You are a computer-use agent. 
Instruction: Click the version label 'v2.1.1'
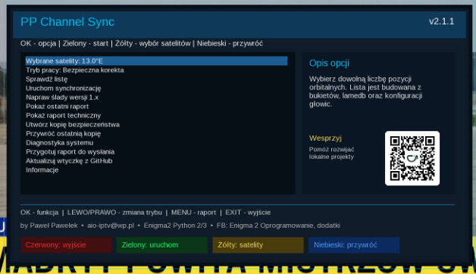pos(441,21)
